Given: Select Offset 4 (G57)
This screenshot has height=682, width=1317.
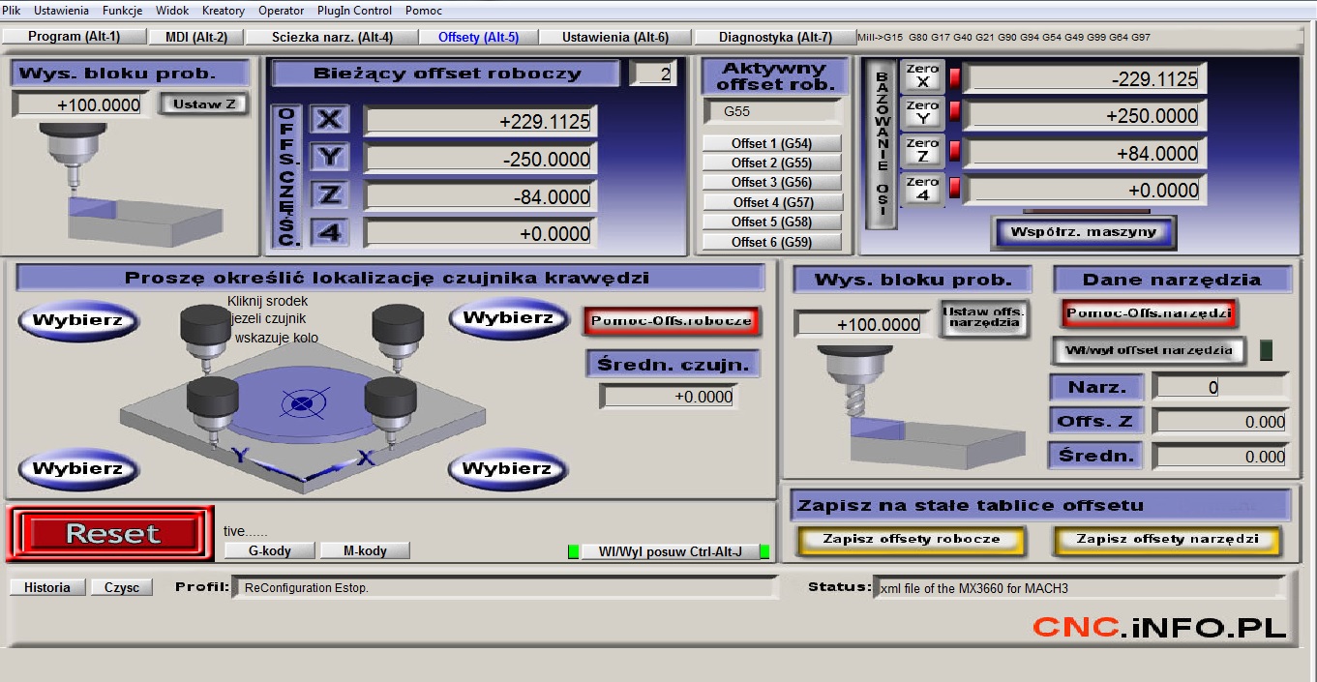Looking at the screenshot, I should [x=773, y=202].
